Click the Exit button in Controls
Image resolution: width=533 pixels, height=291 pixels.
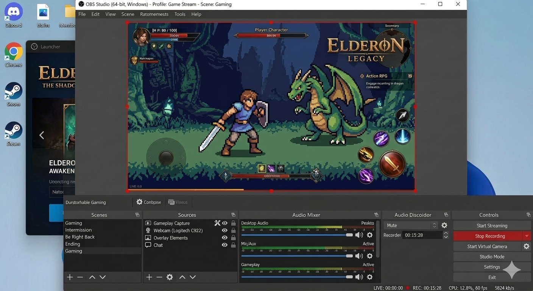pyautogui.click(x=492, y=277)
